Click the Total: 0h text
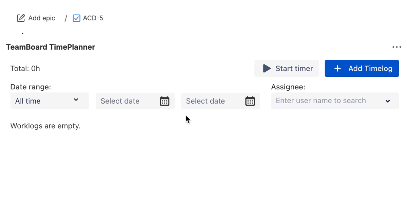Viewport: 407px width, 197px height. click(25, 69)
